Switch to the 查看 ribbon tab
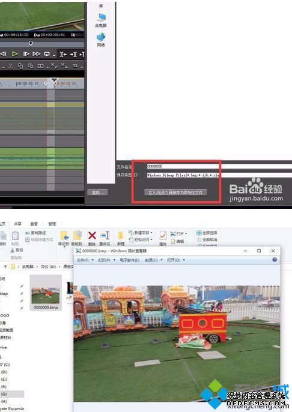The height and width of the screenshot is (412, 292). tap(34, 224)
